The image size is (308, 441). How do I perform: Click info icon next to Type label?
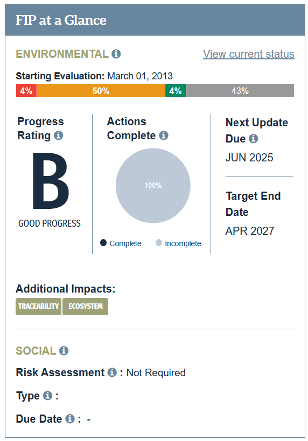47,396
